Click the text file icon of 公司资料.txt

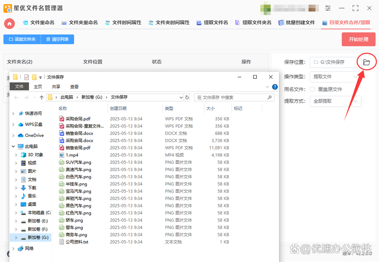click(x=62, y=242)
